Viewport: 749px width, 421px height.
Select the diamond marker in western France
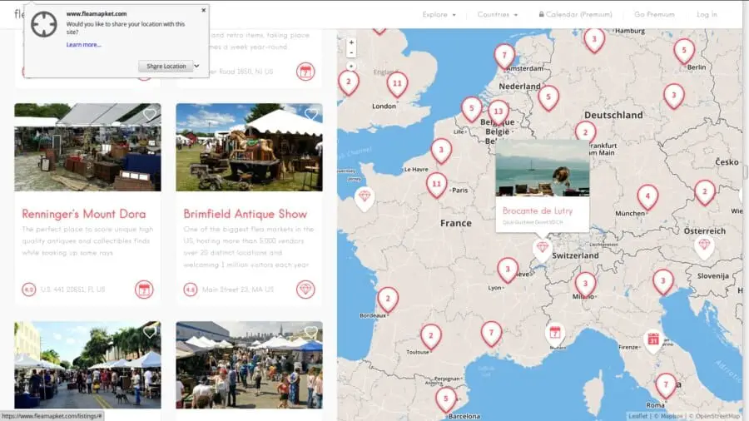point(365,198)
